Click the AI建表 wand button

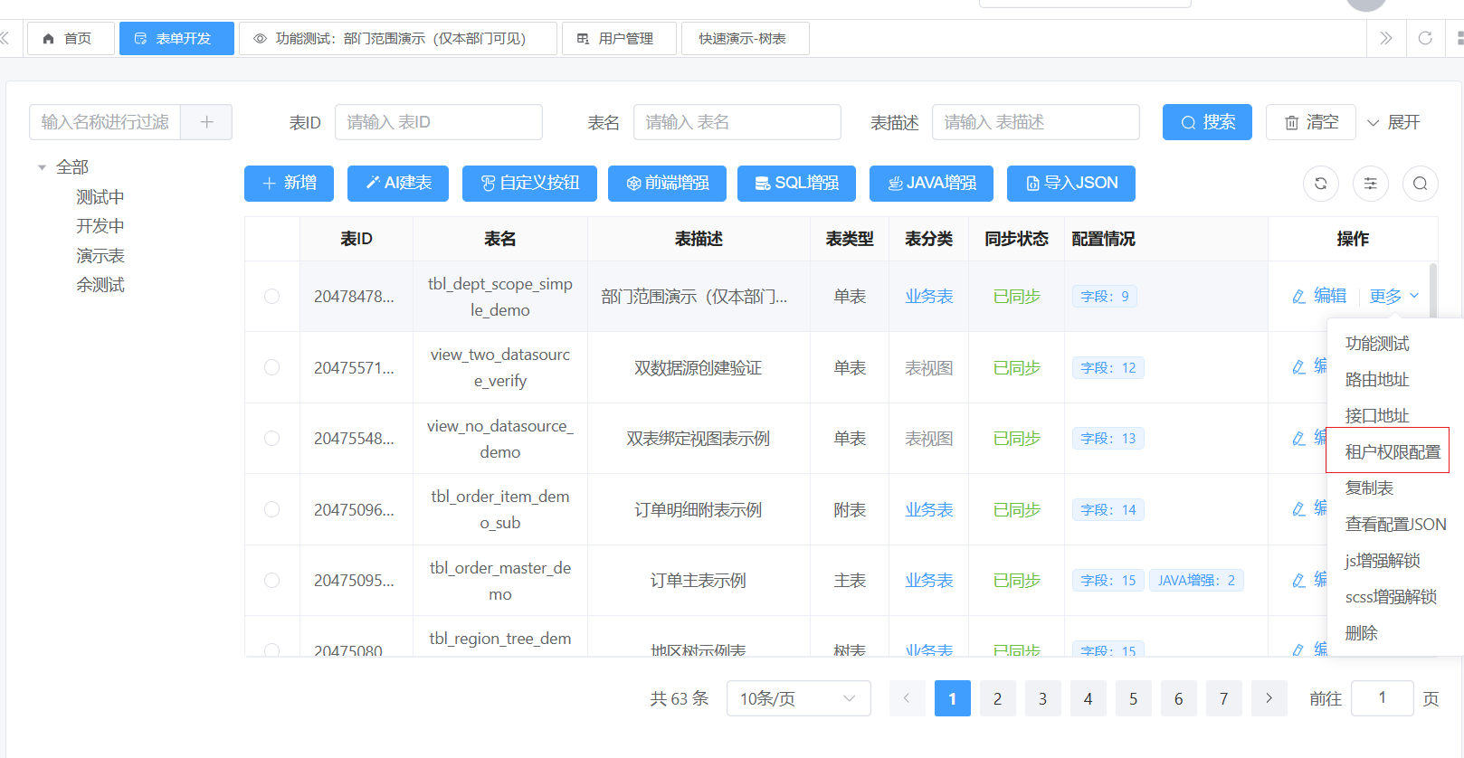[398, 184]
